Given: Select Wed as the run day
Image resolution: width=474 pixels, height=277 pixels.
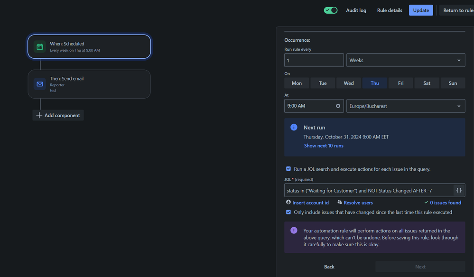Looking at the screenshot, I should click(349, 83).
